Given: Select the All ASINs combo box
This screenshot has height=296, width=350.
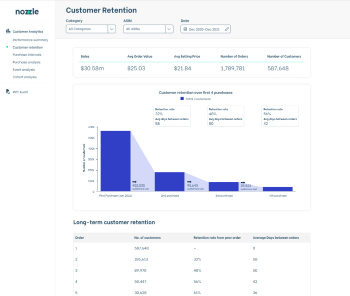Looking at the screenshot, I should pos(148,29).
